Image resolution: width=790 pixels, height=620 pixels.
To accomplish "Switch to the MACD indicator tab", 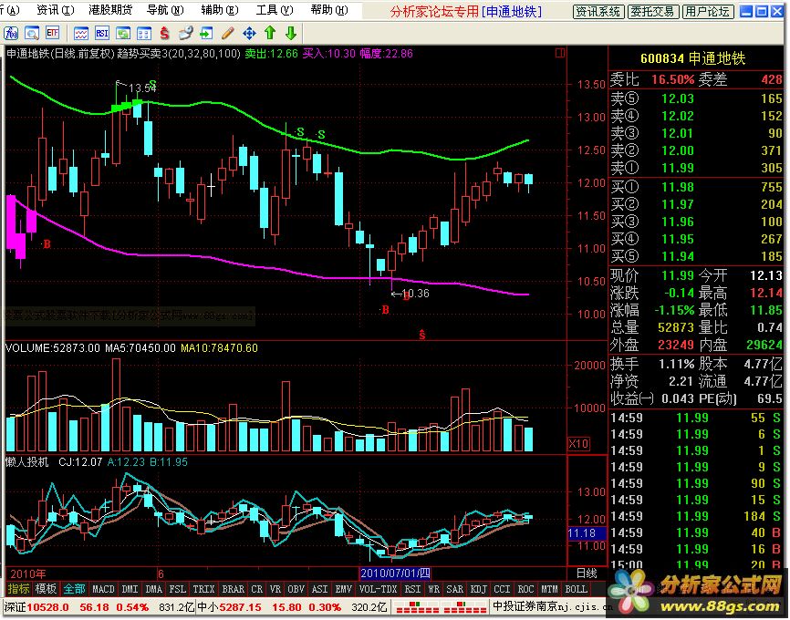I will click(103, 589).
